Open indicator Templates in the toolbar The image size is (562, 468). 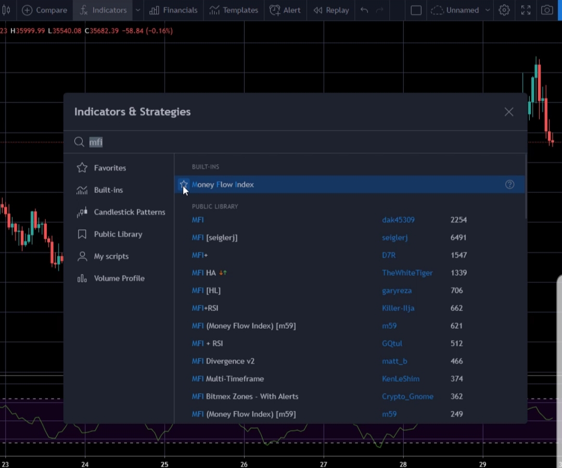(x=234, y=10)
